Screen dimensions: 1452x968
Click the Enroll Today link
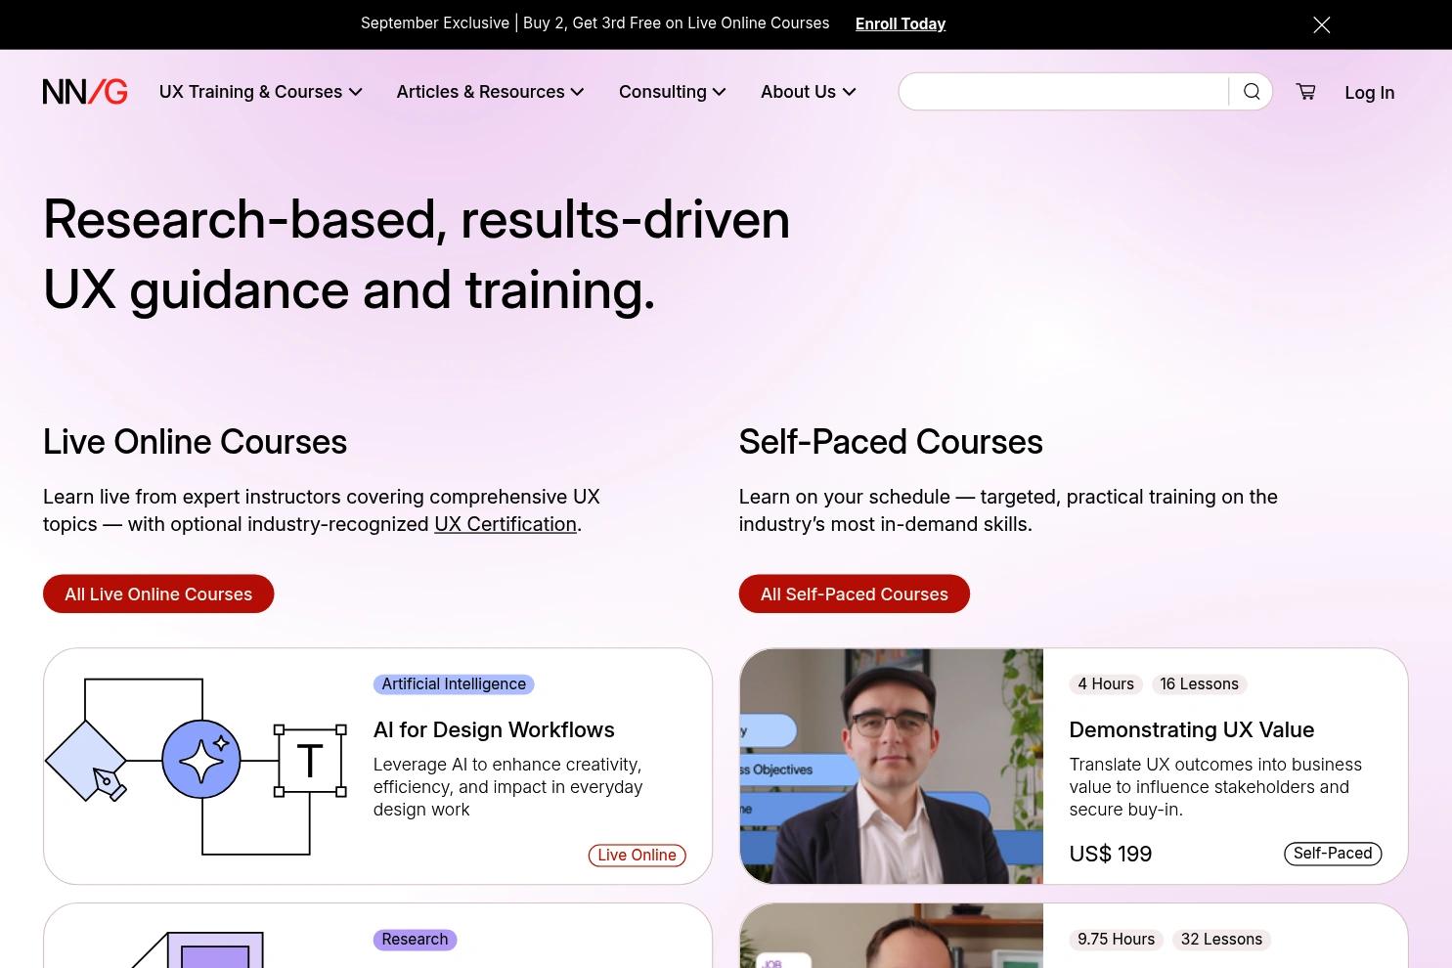point(901,23)
